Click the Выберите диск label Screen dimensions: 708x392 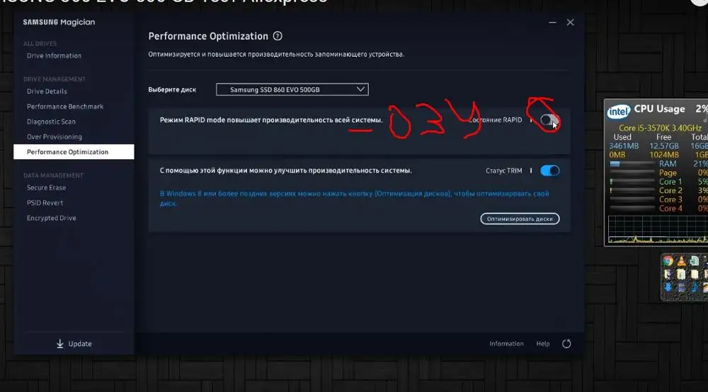(172, 90)
